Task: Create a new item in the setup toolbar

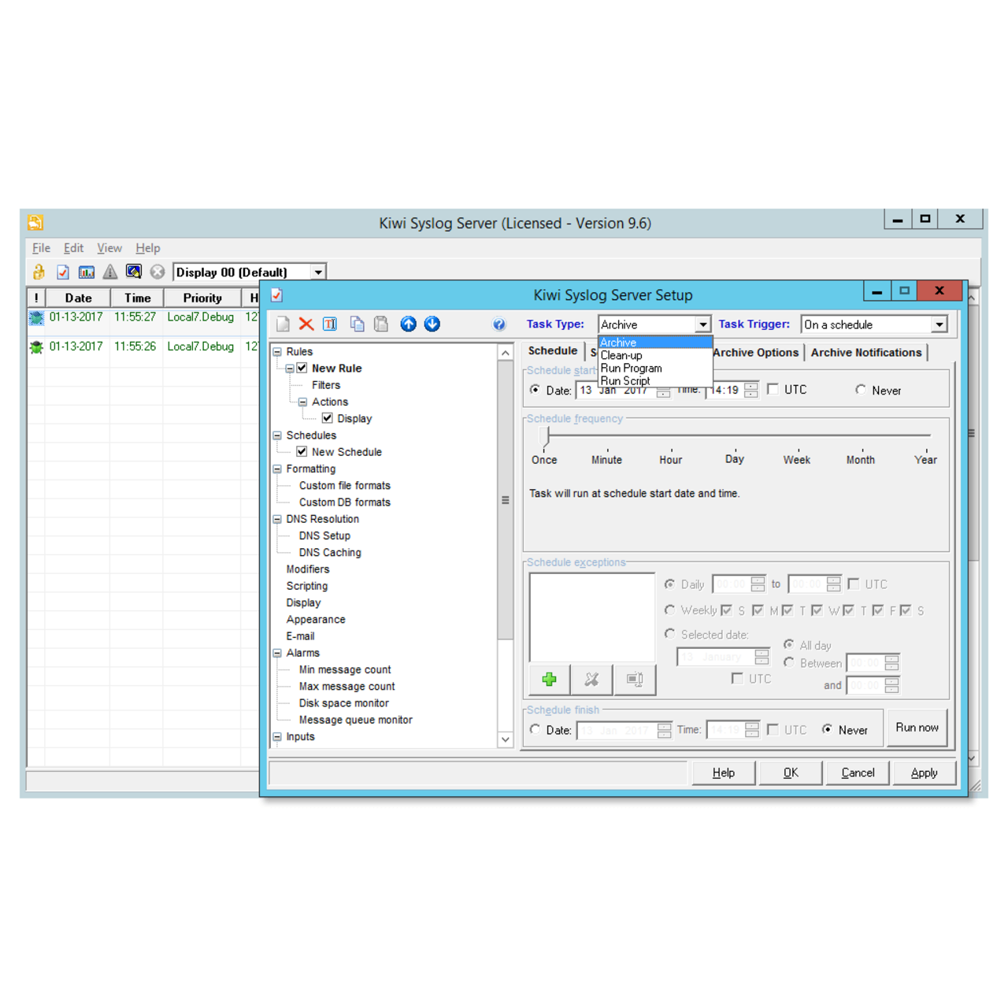Action: pos(282,324)
